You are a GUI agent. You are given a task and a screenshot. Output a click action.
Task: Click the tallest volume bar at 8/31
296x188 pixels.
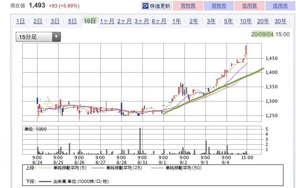point(140,141)
